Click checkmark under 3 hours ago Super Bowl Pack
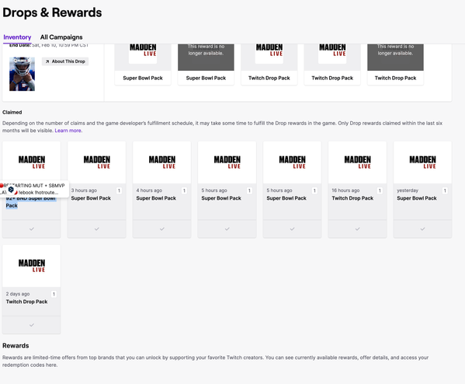Screen dimensions: 465x384 point(97,229)
